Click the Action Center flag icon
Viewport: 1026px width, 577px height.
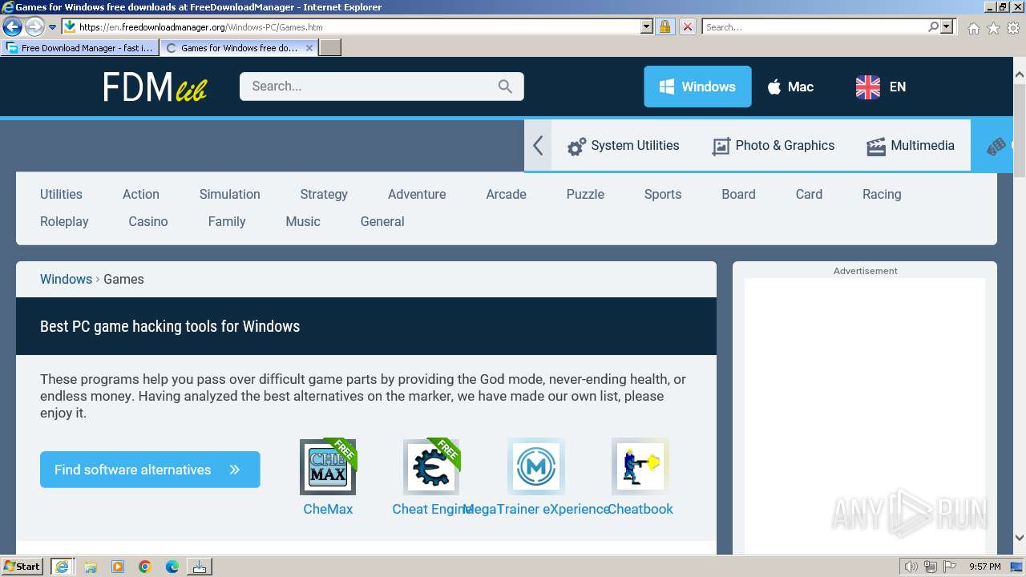pos(949,567)
